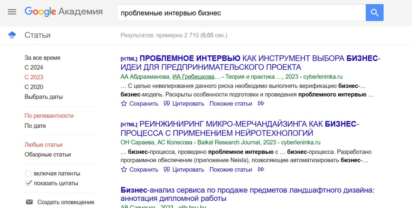Click the Google Академия logo

click(63, 12)
